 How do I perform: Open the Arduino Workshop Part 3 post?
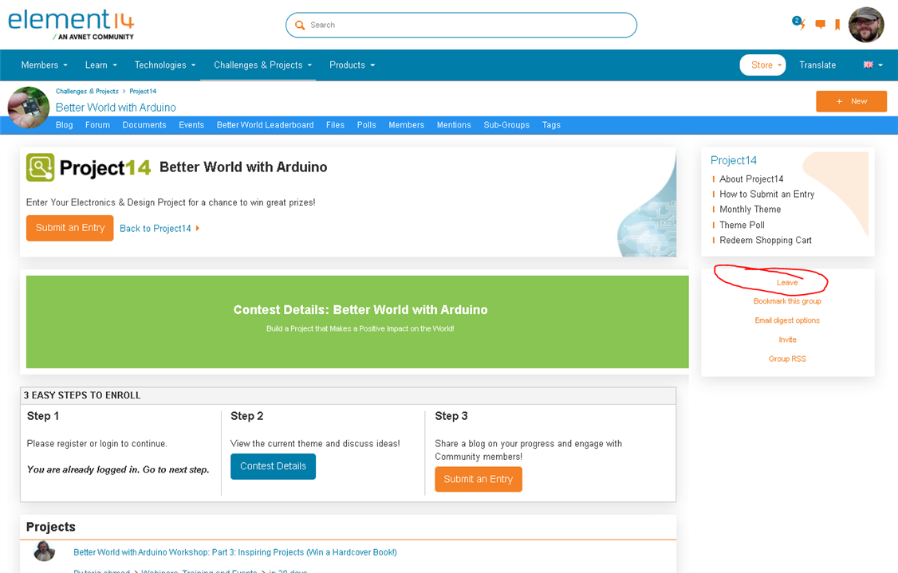coord(234,552)
